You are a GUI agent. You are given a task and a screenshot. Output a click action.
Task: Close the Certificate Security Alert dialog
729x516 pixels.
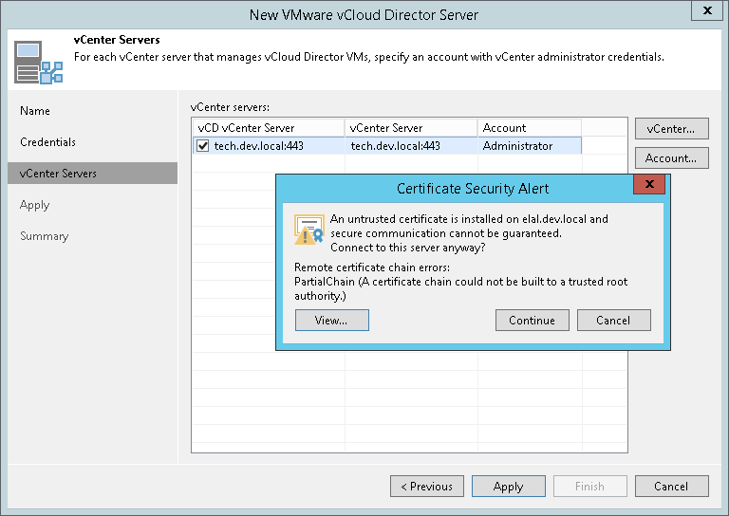coord(648,184)
